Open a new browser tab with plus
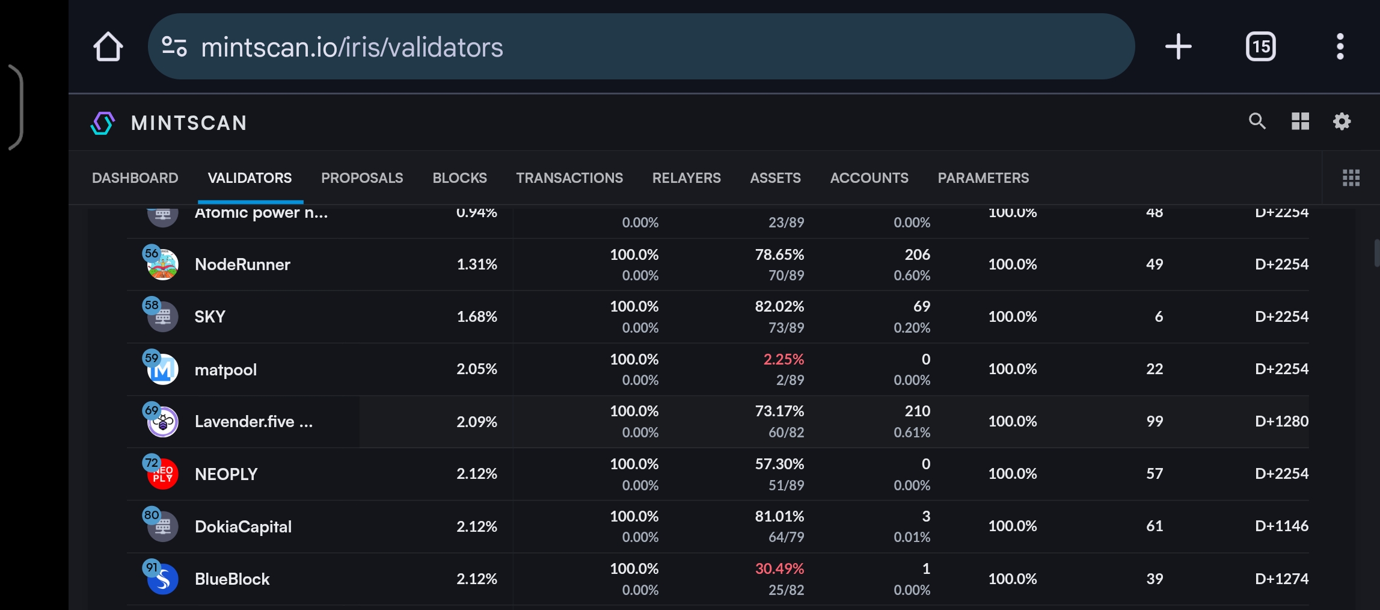 pos(1178,47)
